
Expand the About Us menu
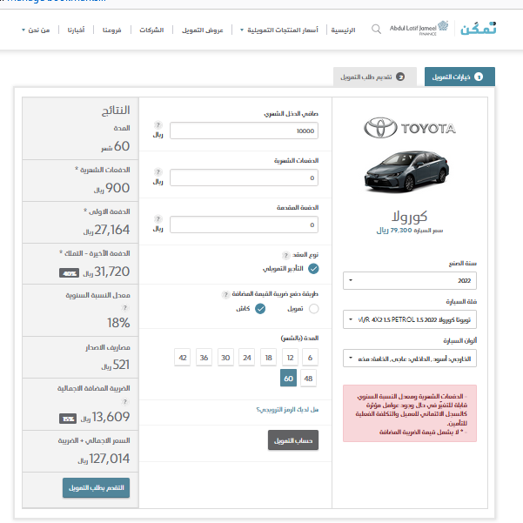[x=36, y=30]
